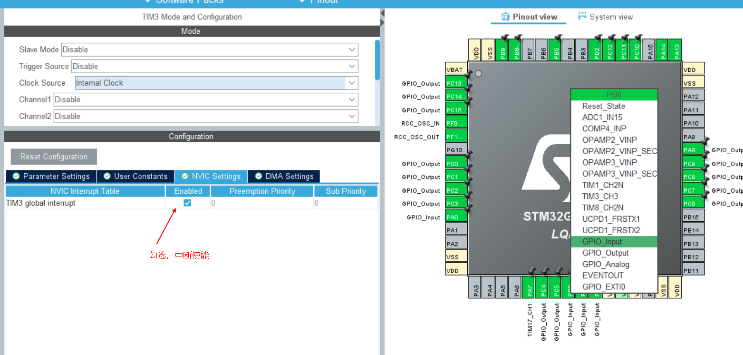This screenshot has width=743, height=355.
Task: Switch to Pinout view
Action: [x=529, y=17]
